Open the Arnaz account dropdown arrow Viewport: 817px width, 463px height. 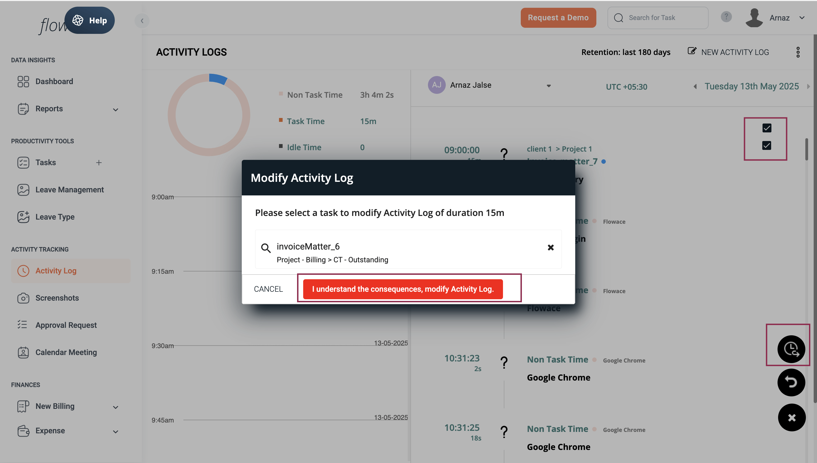[802, 18]
